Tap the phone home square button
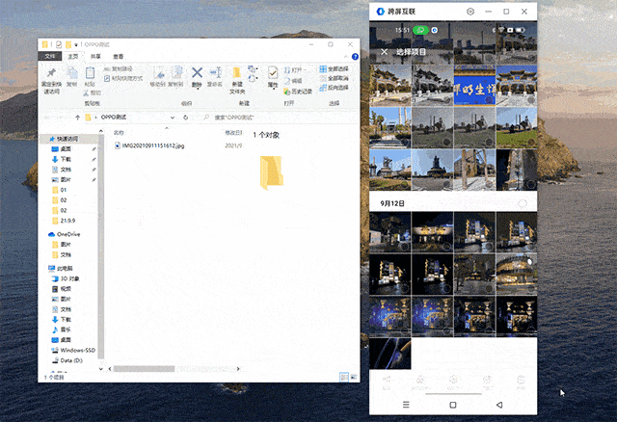This screenshot has width=617, height=422. point(453,405)
